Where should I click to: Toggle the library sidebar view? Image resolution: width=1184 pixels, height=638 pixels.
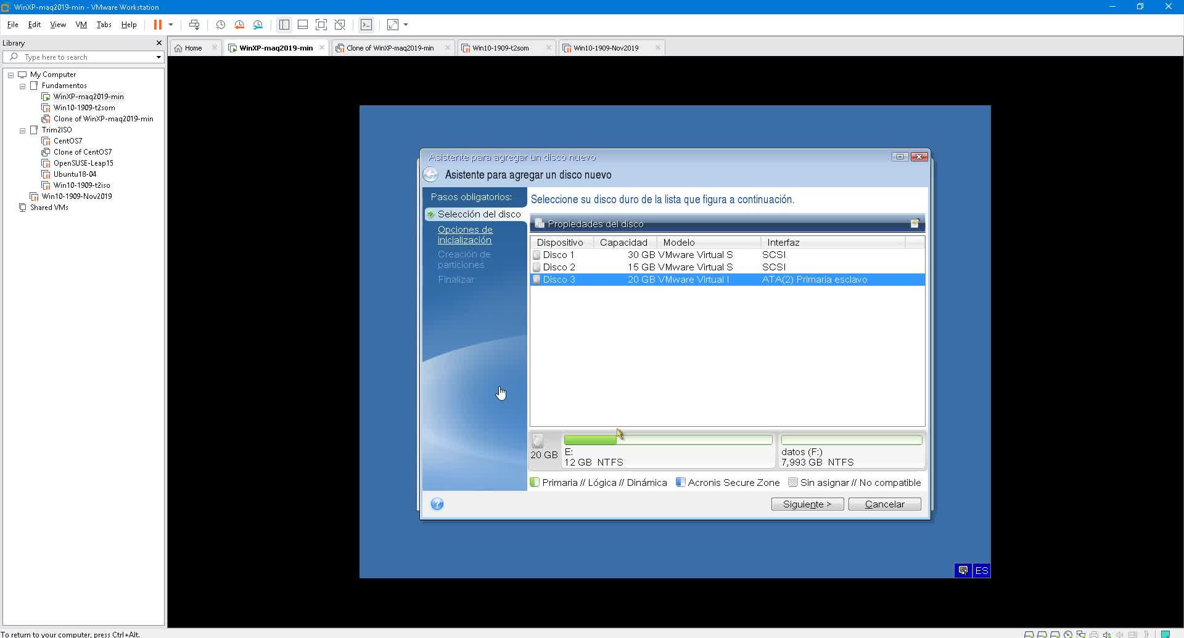coord(284,25)
